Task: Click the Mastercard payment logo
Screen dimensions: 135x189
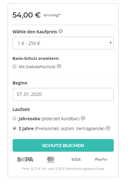Action: 51,159
